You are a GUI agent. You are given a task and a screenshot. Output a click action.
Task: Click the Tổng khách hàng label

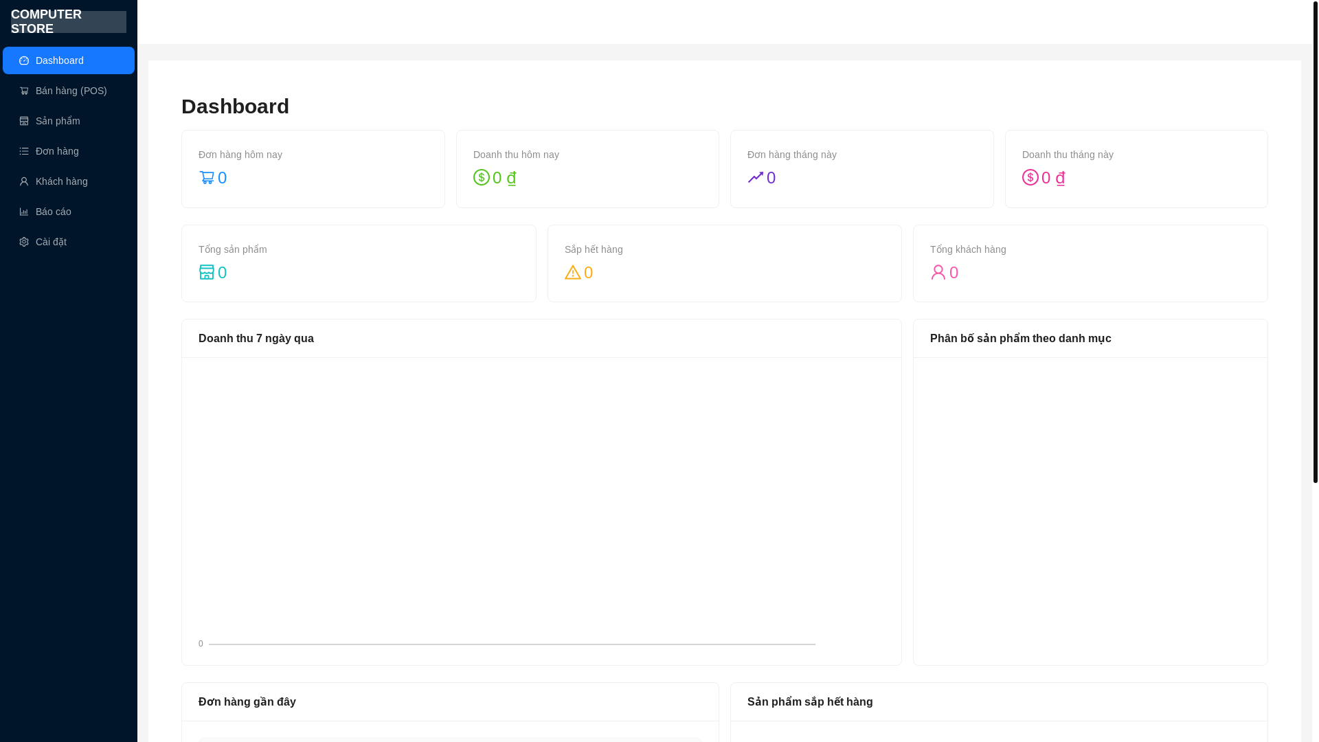click(x=968, y=249)
